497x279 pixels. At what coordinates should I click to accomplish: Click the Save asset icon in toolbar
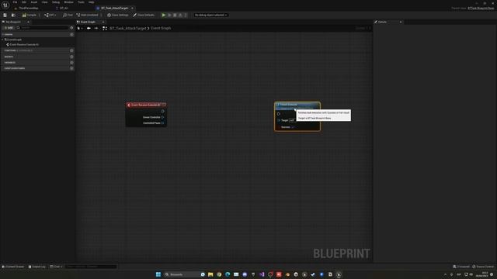point(5,15)
